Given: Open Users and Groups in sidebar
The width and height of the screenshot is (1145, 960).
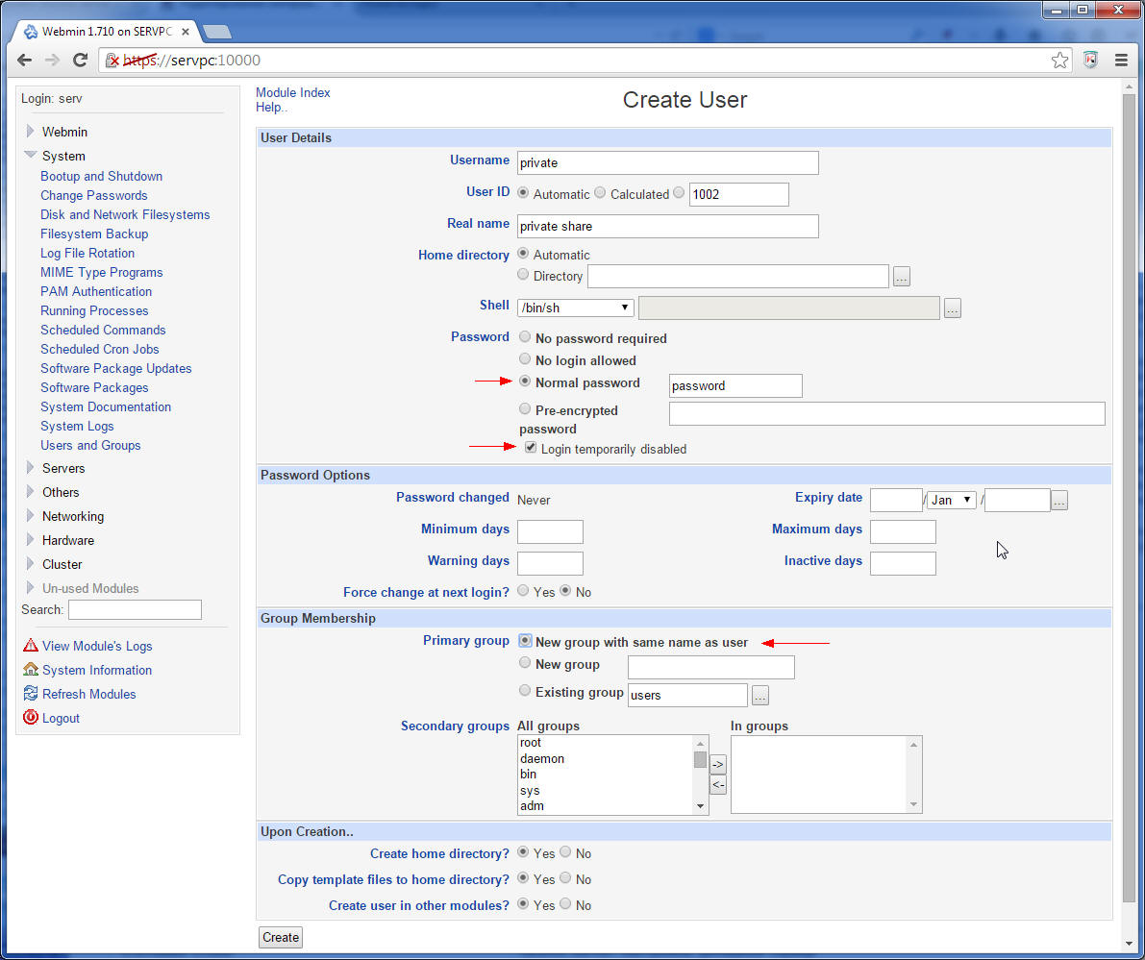Looking at the screenshot, I should 90,445.
